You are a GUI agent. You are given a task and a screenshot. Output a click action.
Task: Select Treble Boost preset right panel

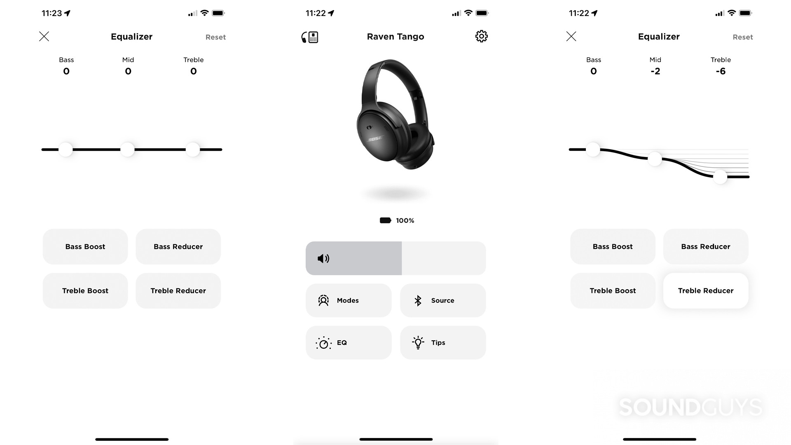(x=612, y=290)
